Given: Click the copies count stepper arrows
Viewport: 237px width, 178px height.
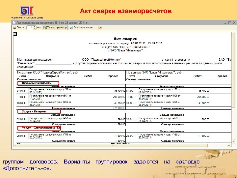Looking at the screenshot, I should 35,28.
